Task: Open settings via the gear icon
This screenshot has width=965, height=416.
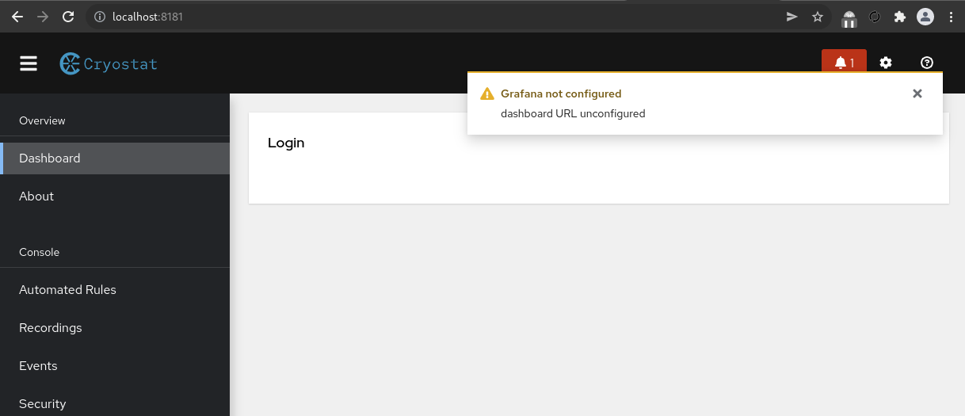Action: [x=886, y=63]
